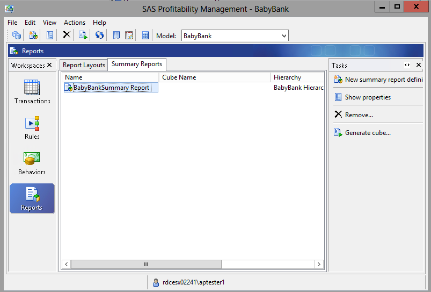
Task: Click New summary report definition task
Action: tap(383, 80)
